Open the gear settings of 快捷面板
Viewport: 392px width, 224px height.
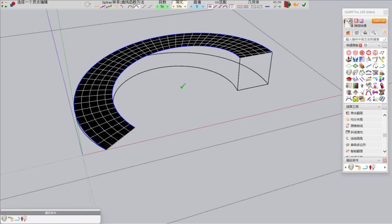pos(366,45)
